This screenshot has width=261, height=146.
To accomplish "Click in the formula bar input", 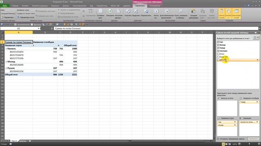I will [156, 28].
